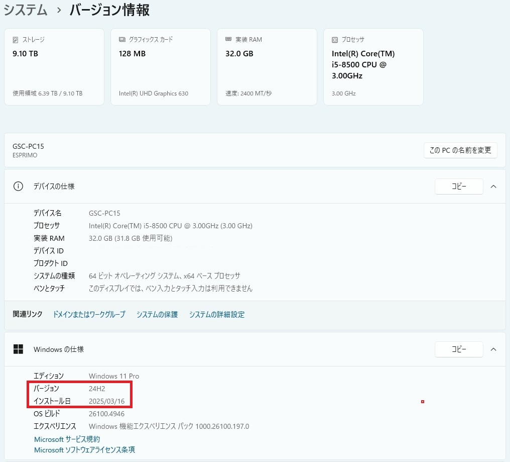Select the Intel Core i5-8500 processor card
Viewport: 510px width, 462px height.
click(x=373, y=67)
